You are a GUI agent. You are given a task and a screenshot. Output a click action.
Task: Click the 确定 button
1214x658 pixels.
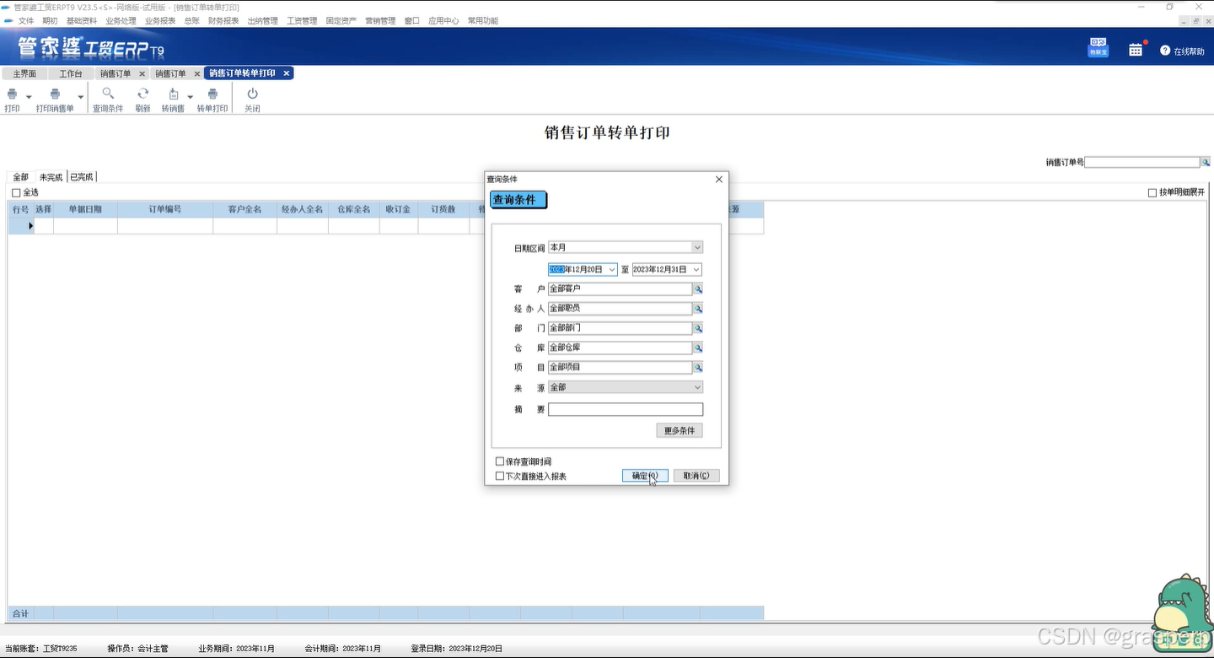pyautogui.click(x=645, y=476)
